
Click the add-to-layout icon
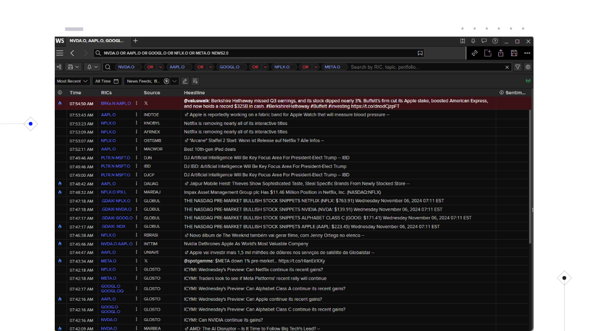[488, 53]
